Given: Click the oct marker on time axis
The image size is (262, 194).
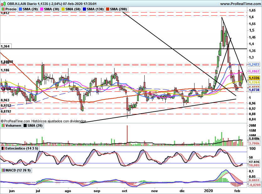Looking at the screenshot, I should [125, 191].
